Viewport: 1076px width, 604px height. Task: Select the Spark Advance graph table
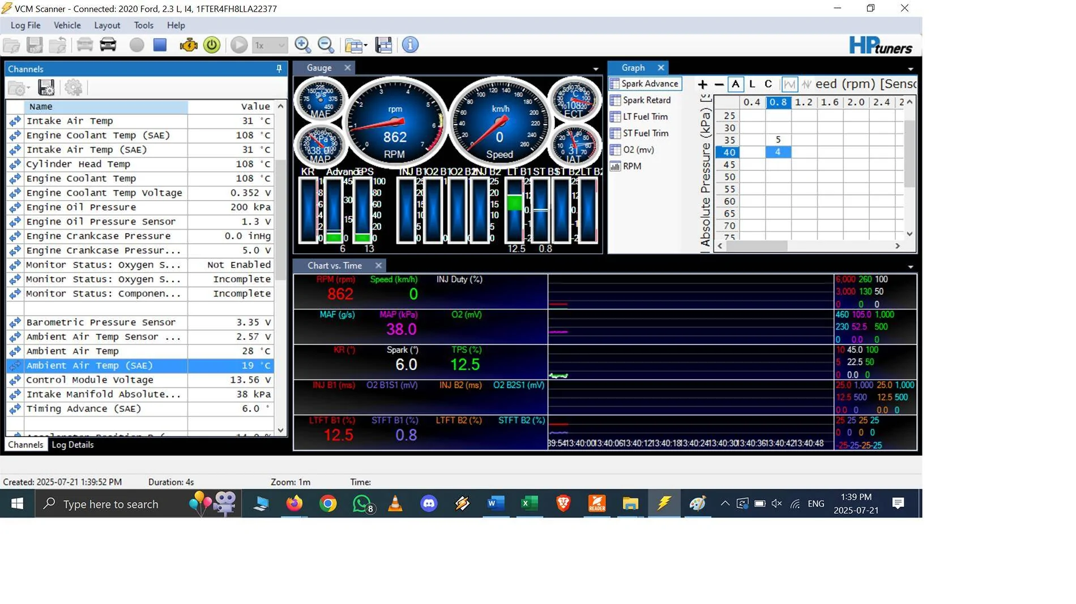[644, 84]
